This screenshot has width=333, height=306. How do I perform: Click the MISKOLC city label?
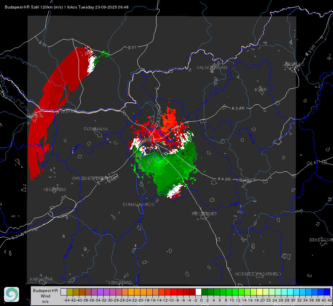(x=295, y=64)
